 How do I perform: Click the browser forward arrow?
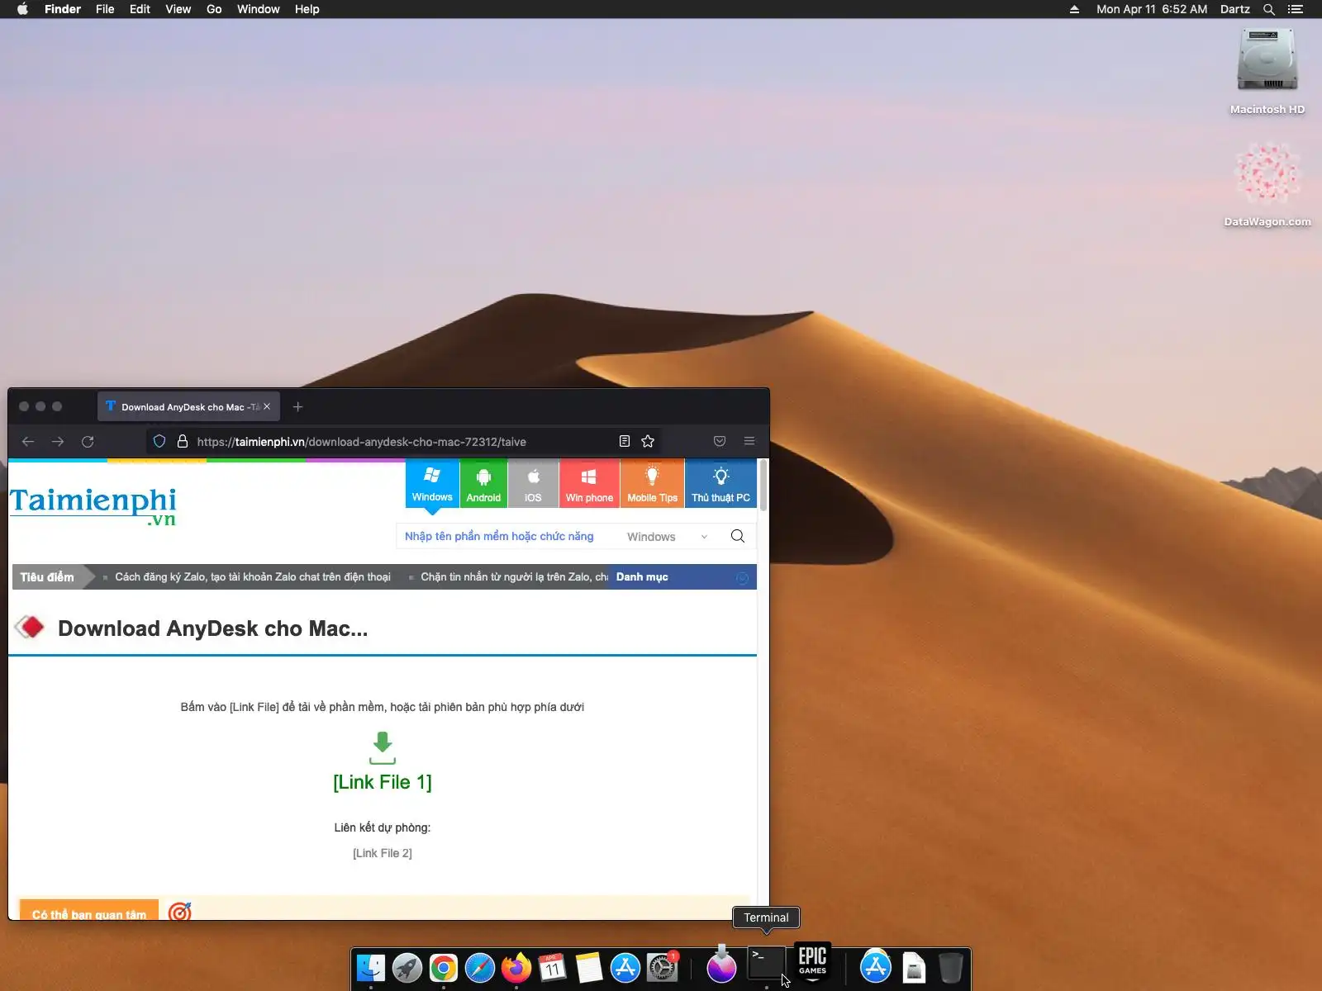pos(58,442)
